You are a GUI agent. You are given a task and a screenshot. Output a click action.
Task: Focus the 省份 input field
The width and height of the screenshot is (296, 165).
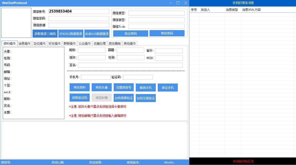click(169, 50)
